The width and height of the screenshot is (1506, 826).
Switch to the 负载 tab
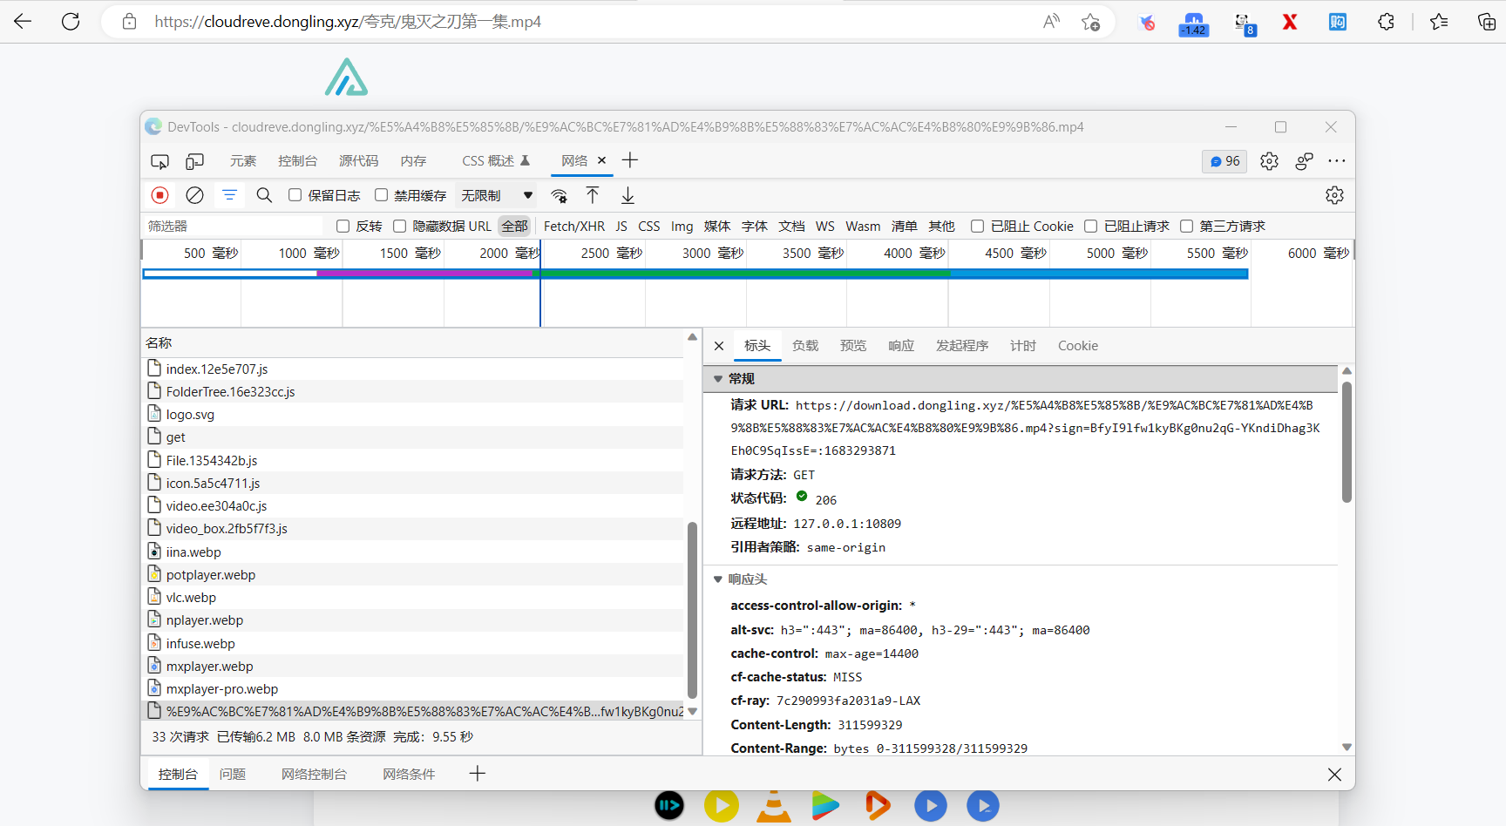(805, 345)
